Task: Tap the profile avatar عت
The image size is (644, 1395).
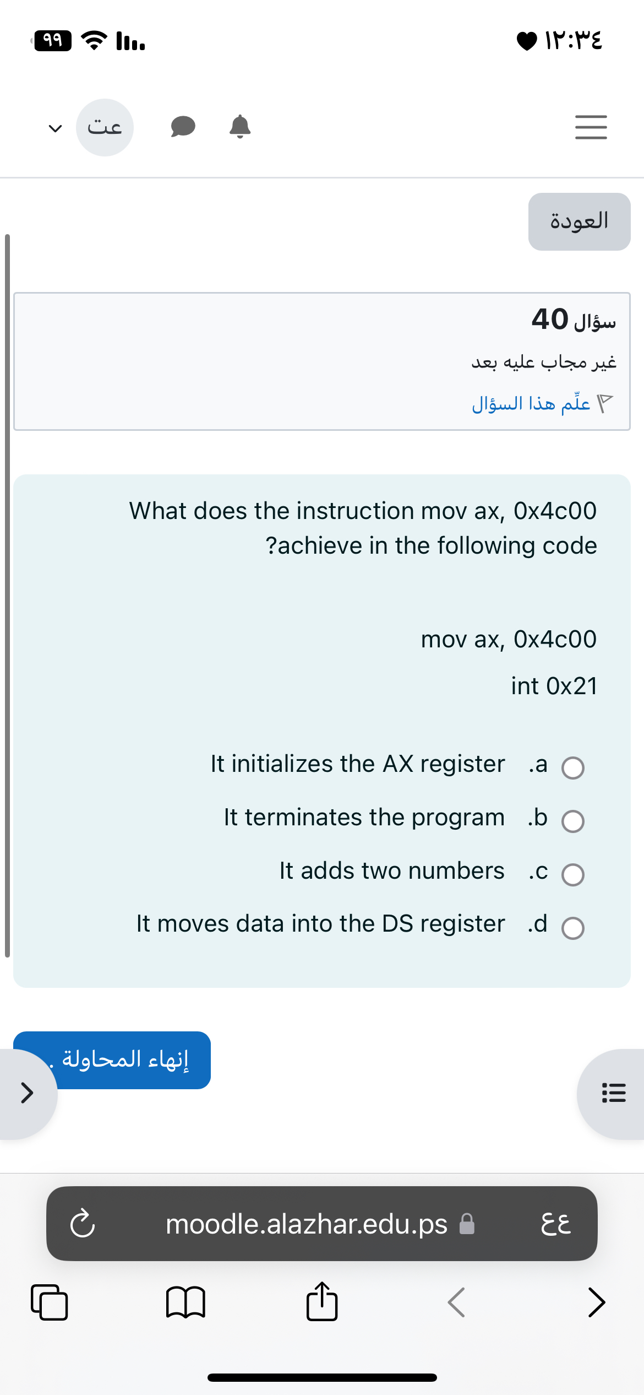Action: pyautogui.click(x=105, y=127)
